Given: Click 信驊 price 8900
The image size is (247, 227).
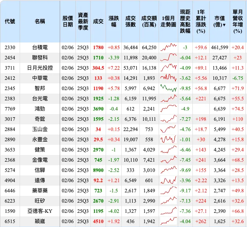Looking at the screenshot, I should click(x=98, y=170).
